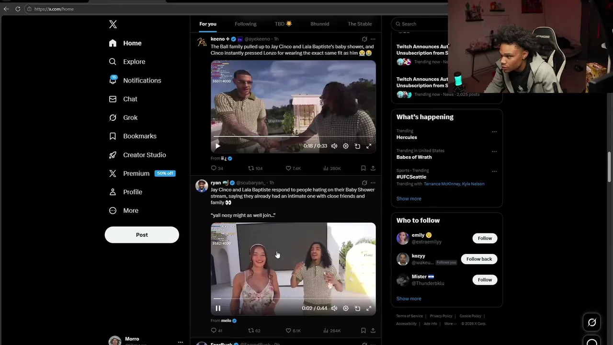613x345 pixels.
Task: Open more options for Hercules trend
Action: [494, 132]
